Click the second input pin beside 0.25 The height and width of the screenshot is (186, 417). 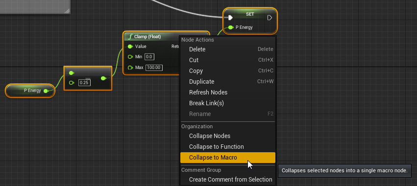(x=71, y=83)
